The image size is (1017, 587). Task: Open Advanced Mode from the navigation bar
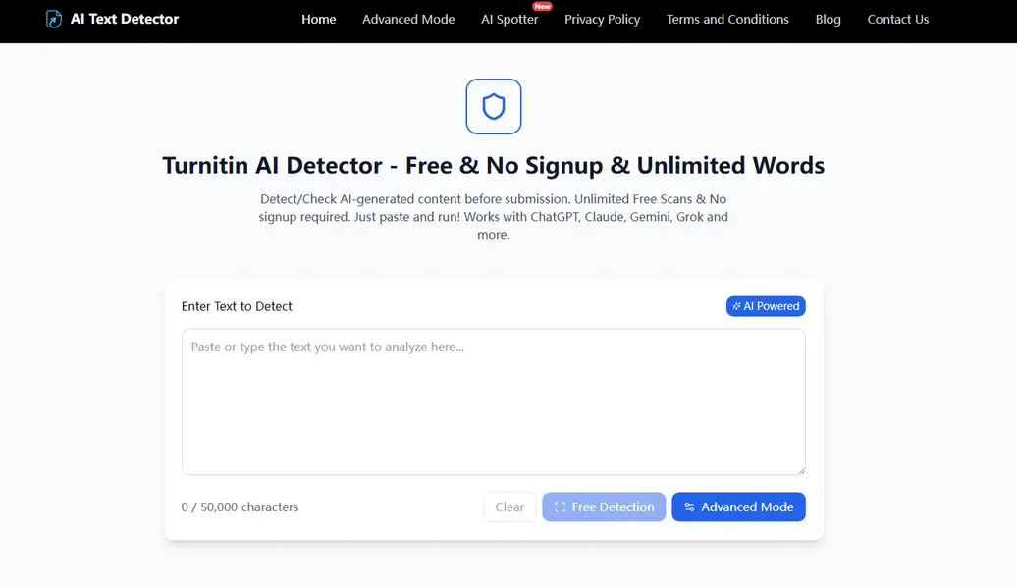(x=408, y=20)
